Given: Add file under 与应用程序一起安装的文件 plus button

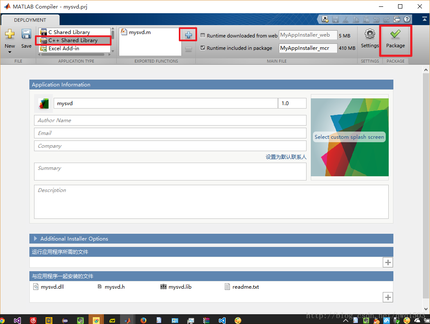Looking at the screenshot, I should 388,297.
